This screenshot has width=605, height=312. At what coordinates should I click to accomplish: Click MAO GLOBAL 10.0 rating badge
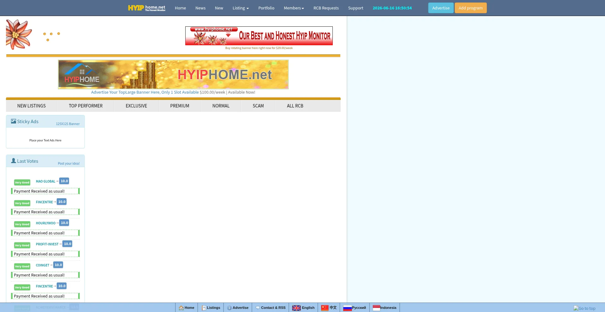(64, 181)
